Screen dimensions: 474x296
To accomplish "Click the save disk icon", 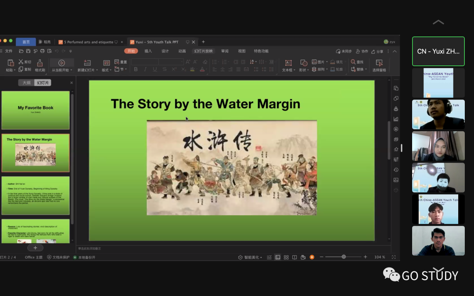I will point(28,51).
